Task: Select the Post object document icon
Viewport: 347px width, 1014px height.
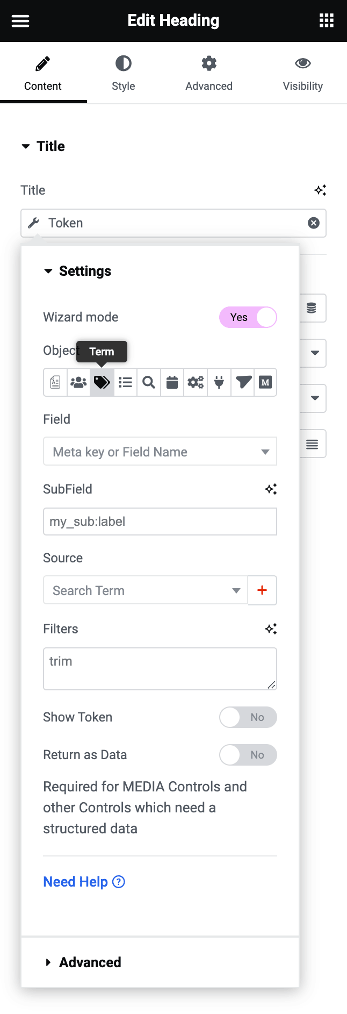Action: tap(55, 382)
